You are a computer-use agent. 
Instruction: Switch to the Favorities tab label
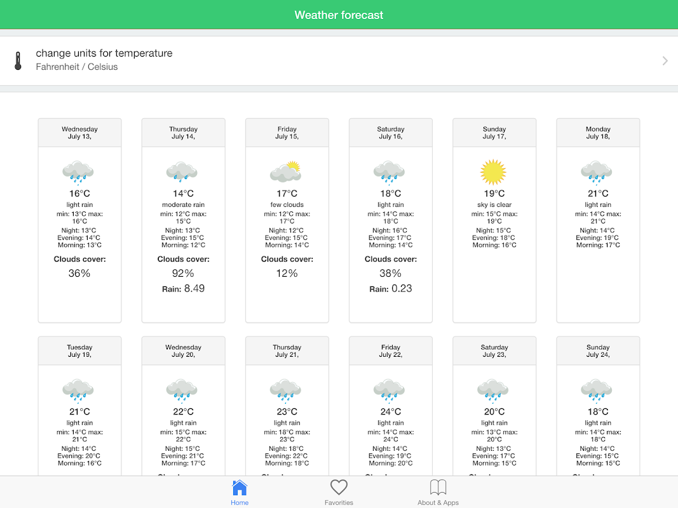click(339, 502)
